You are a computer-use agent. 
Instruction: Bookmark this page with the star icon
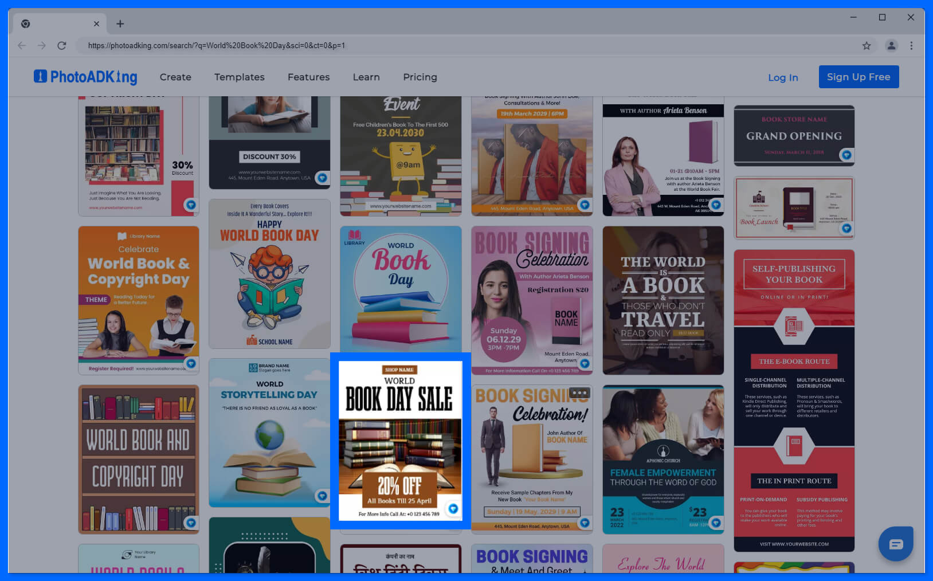point(867,46)
